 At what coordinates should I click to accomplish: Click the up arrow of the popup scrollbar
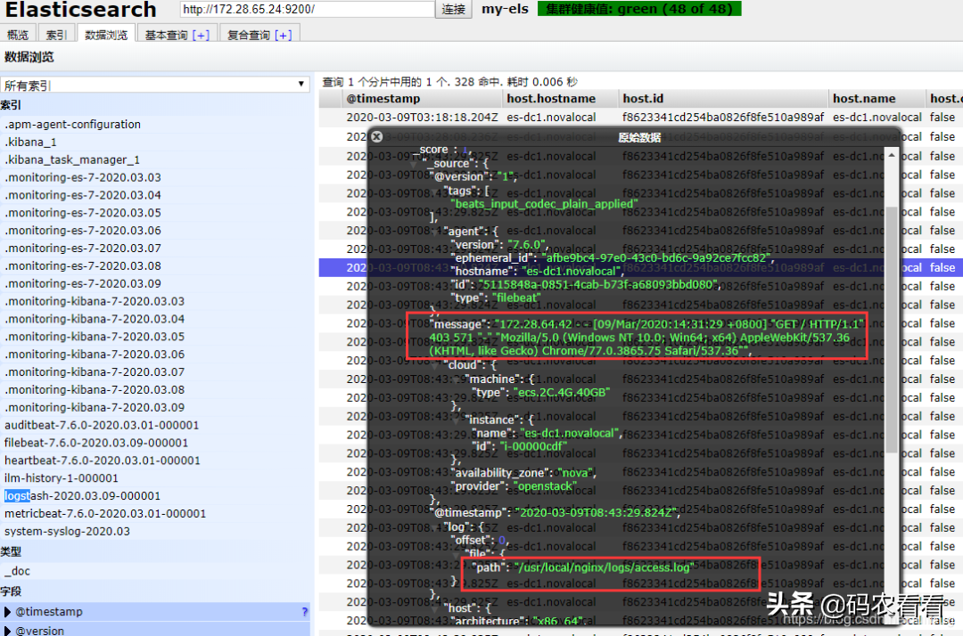click(891, 156)
